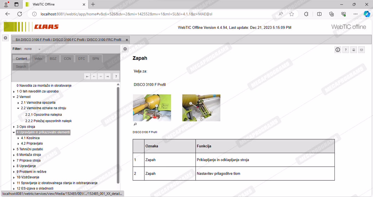Click the rightmost arrow in tree navigation toolbar
Screen dimensions: 373x197
pos(108,77)
